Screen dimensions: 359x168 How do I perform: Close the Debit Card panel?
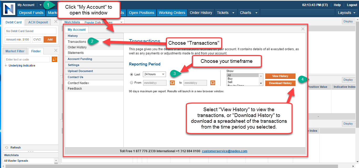(56, 22)
